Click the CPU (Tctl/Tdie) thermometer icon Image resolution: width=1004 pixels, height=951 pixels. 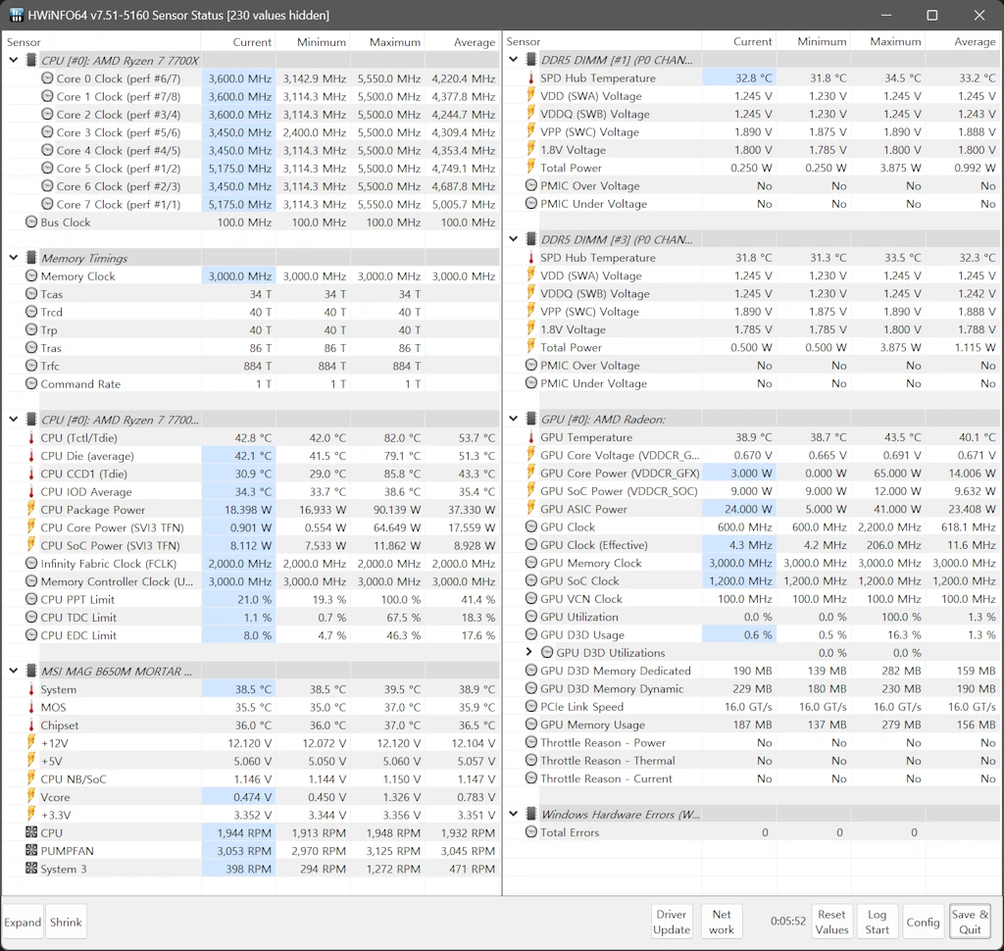pos(30,437)
